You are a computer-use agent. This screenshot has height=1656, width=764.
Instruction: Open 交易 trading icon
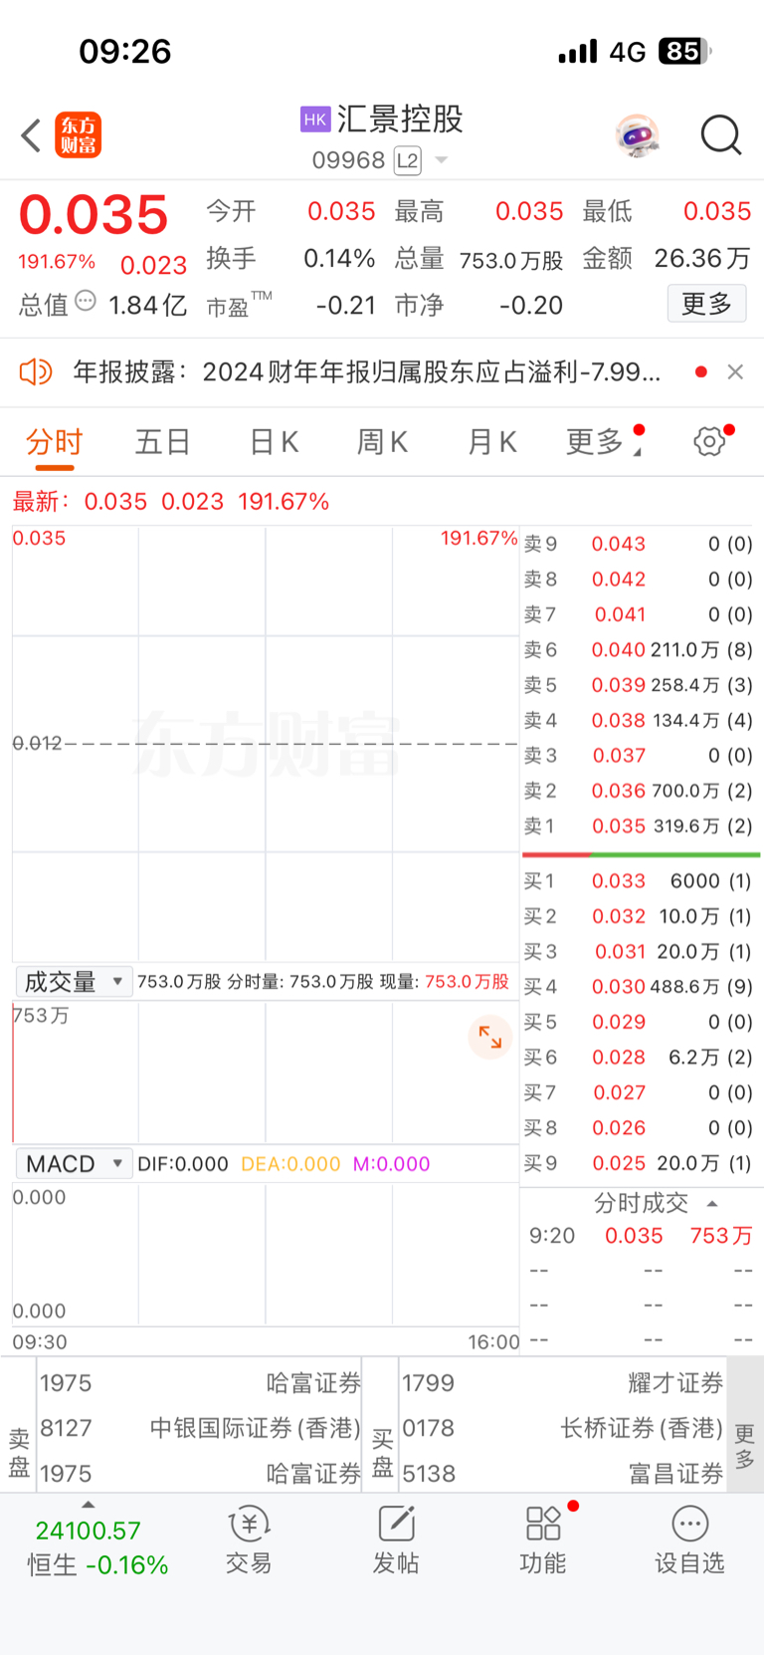[x=249, y=1539]
